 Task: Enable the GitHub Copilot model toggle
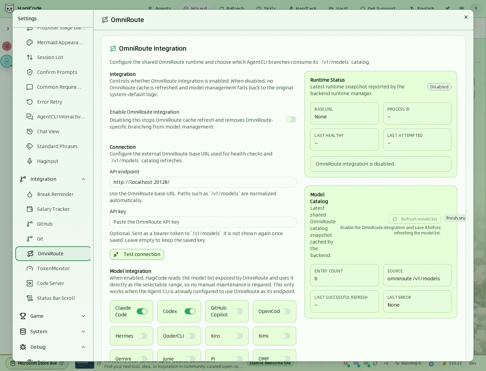pyautogui.click(x=238, y=311)
